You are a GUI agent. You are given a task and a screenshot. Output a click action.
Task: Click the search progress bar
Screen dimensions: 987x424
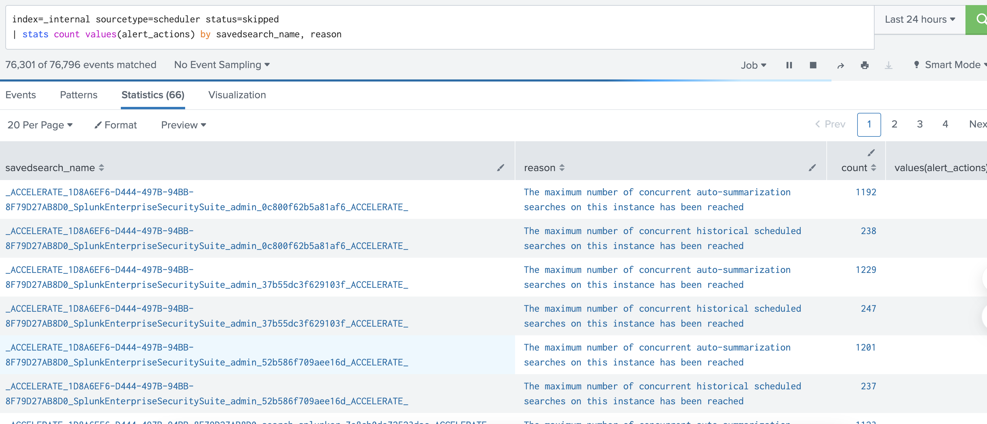415,80
